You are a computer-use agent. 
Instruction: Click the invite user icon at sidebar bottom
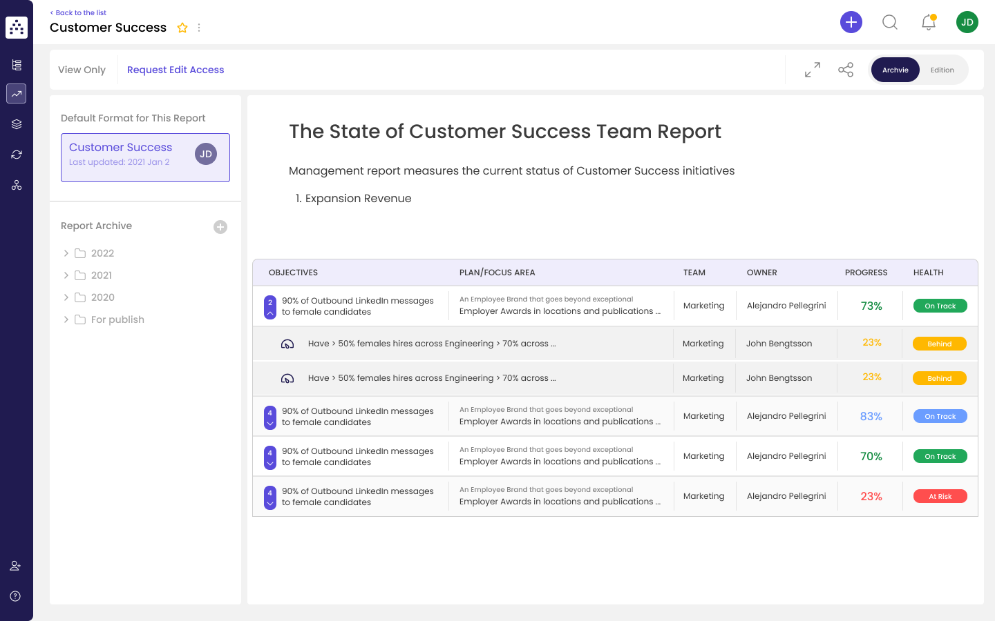pos(15,565)
